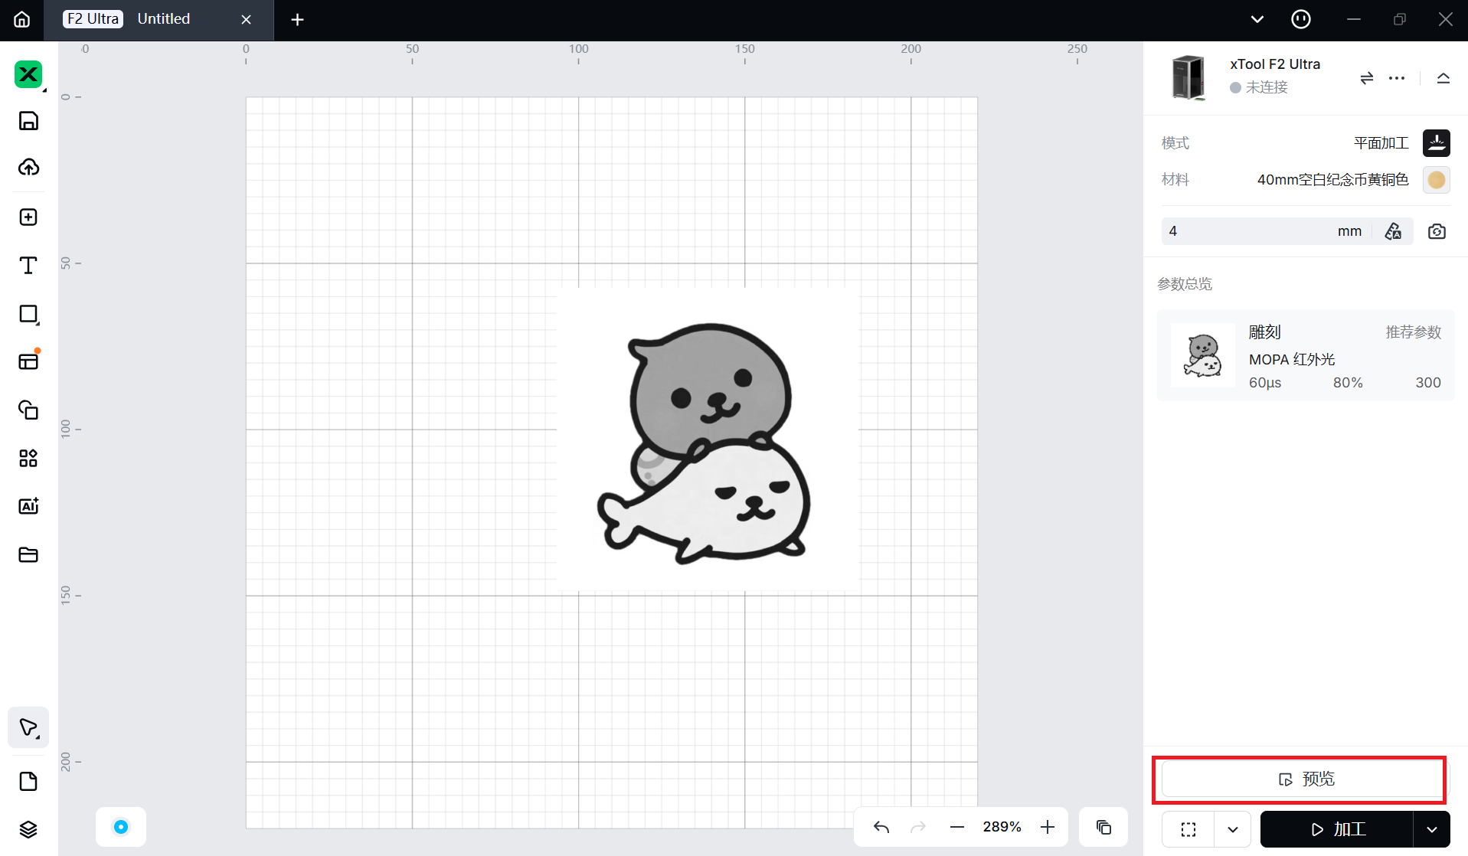Collapse the xTool F2 Ultra device panel

tap(1443, 78)
